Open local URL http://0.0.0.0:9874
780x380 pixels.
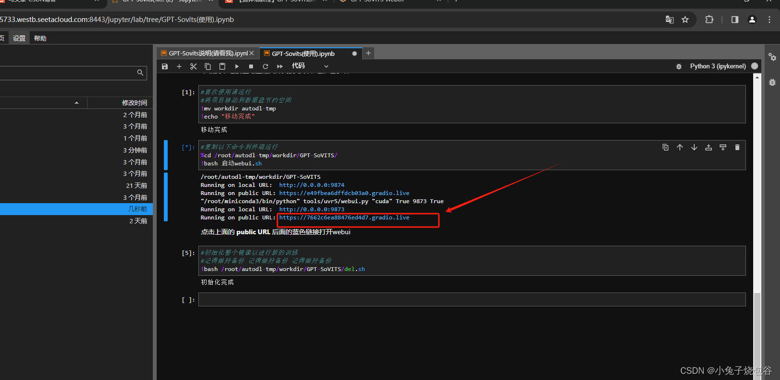[x=311, y=185]
